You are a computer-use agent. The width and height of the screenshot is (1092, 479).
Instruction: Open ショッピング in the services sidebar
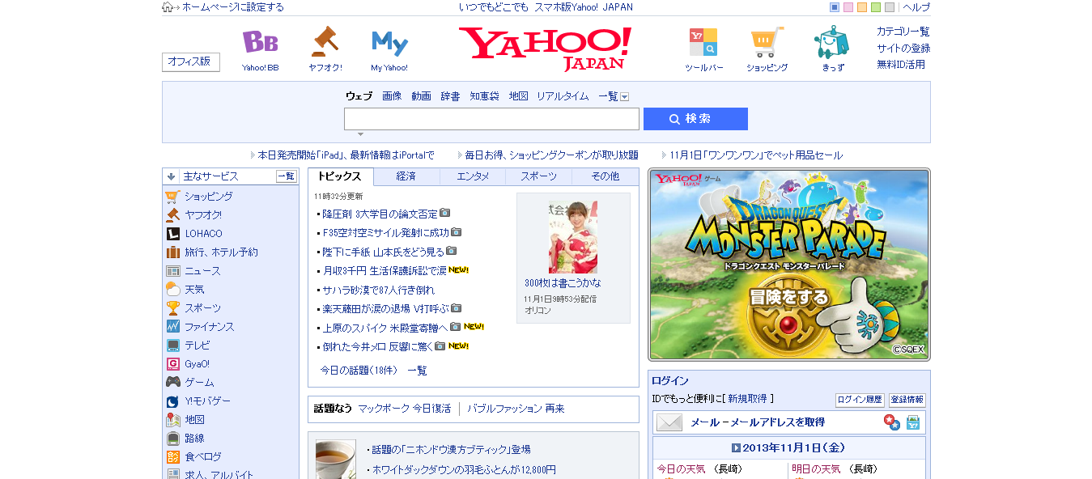tap(208, 196)
